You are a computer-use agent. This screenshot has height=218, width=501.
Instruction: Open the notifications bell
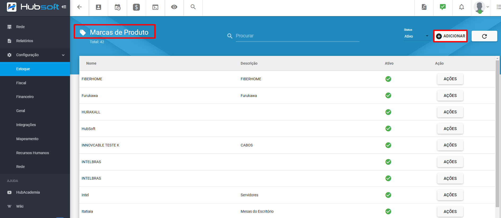coord(462,7)
